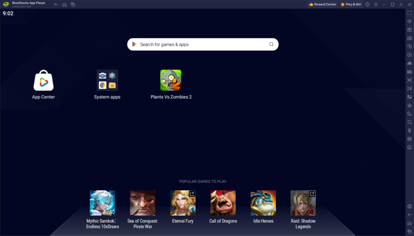This screenshot has width=414, height=236.
Task: Open Idle Heroes game tile
Action: [x=263, y=203]
